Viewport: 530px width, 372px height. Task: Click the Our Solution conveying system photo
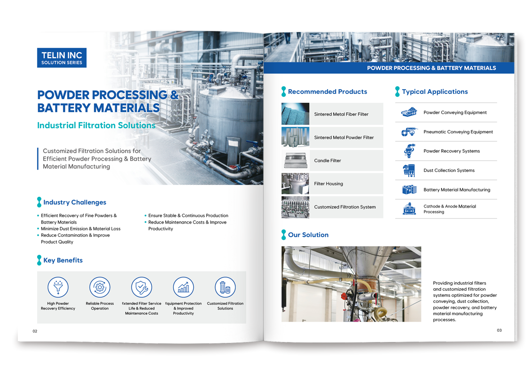coord(351,284)
